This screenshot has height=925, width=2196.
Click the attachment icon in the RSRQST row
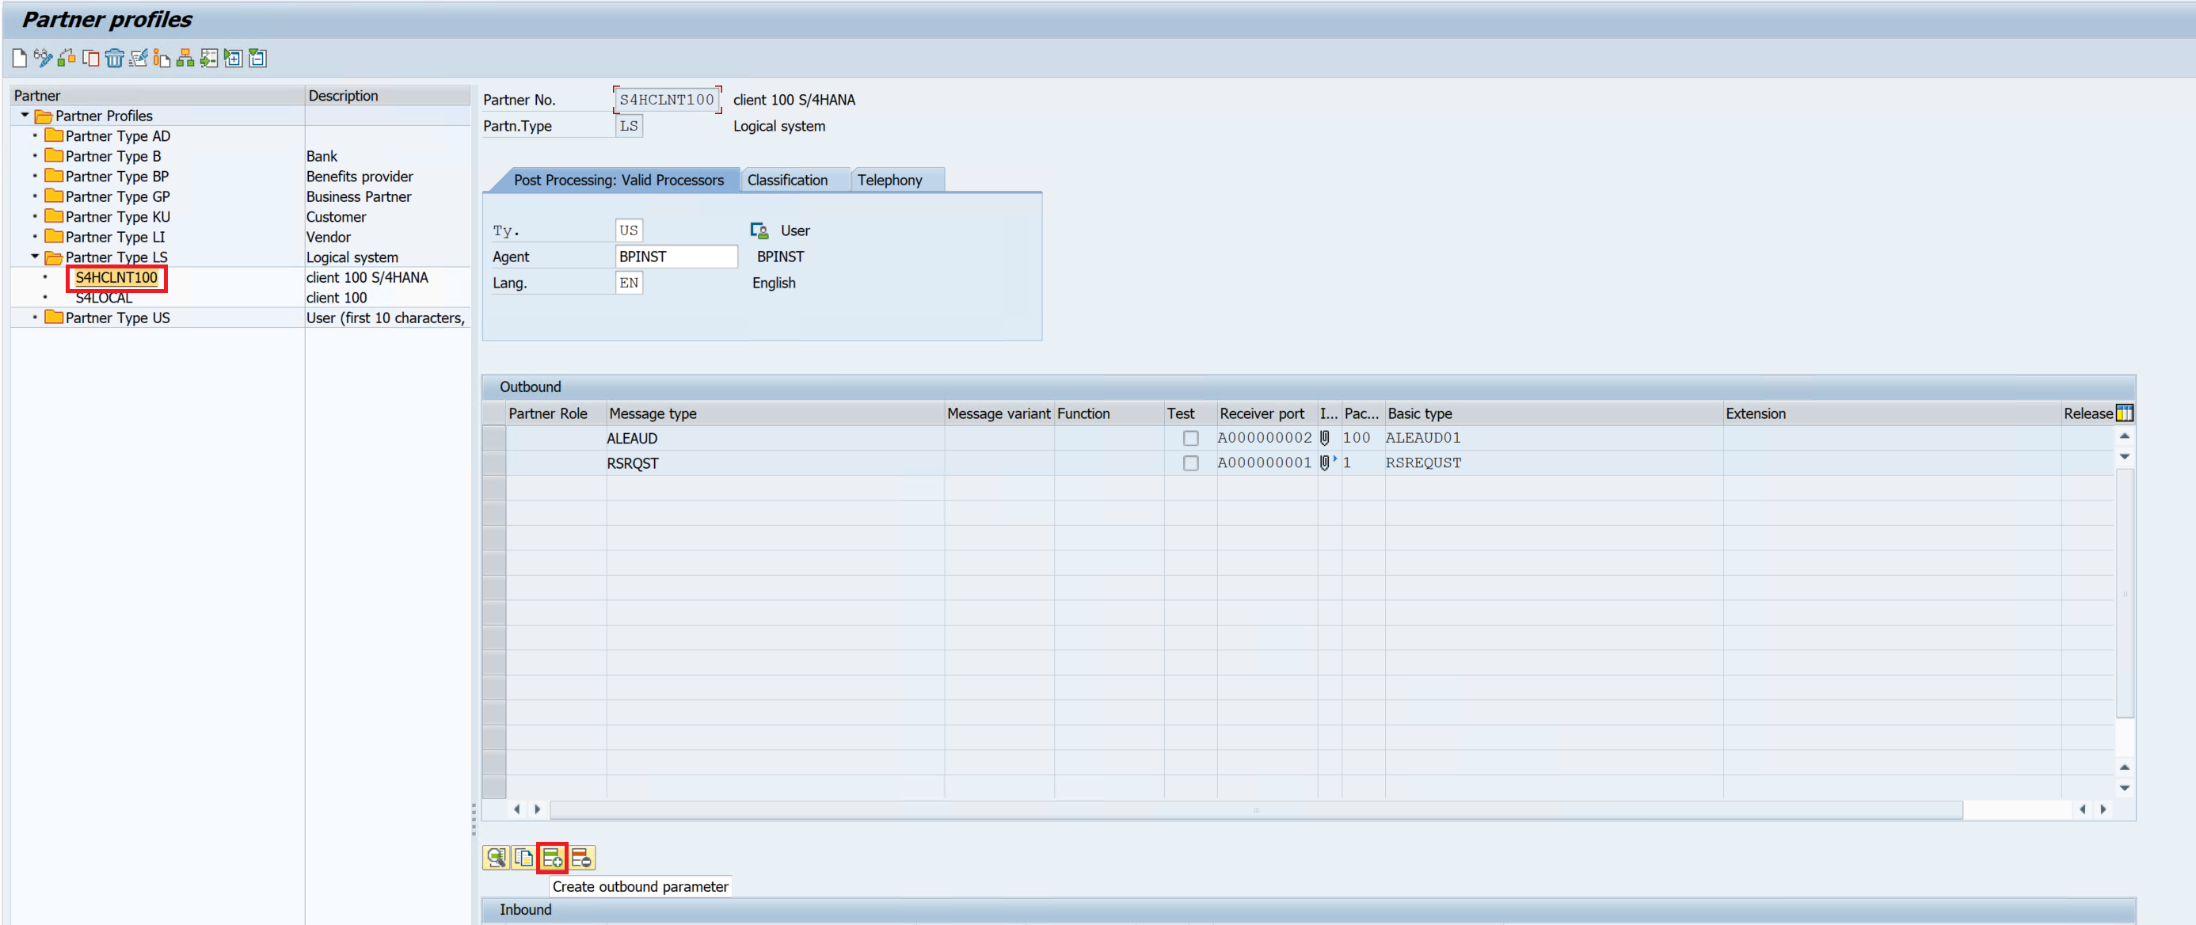1325,462
